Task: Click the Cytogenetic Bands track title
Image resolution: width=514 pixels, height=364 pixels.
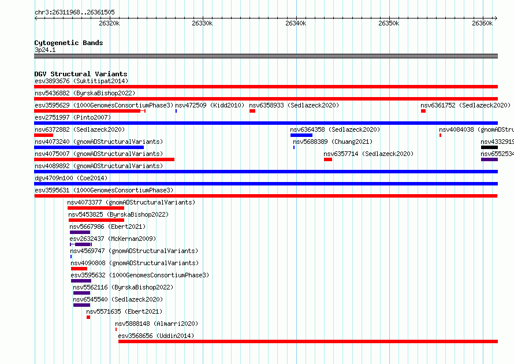Action: tap(69, 43)
